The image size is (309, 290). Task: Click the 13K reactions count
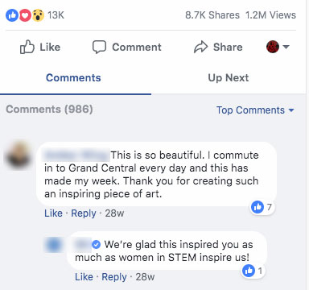coord(56,15)
